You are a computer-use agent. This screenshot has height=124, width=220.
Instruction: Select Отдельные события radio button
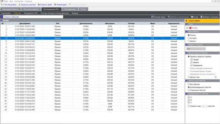click(189, 90)
